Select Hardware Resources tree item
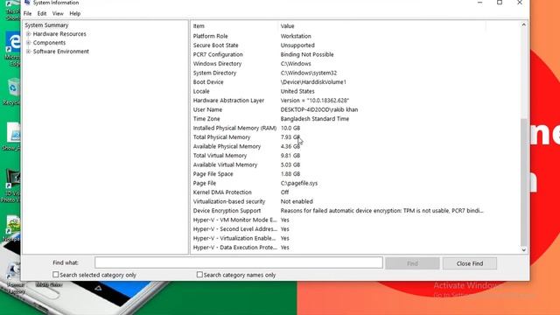The width and height of the screenshot is (560, 315). 59,34
